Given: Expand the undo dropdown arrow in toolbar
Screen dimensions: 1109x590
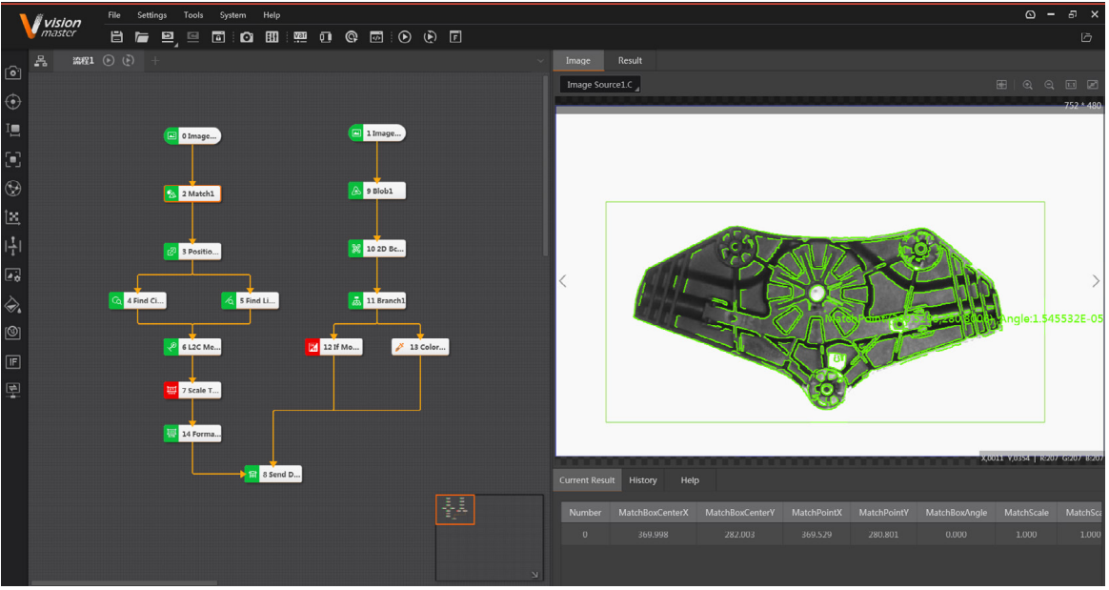Looking at the screenshot, I should click(173, 41).
